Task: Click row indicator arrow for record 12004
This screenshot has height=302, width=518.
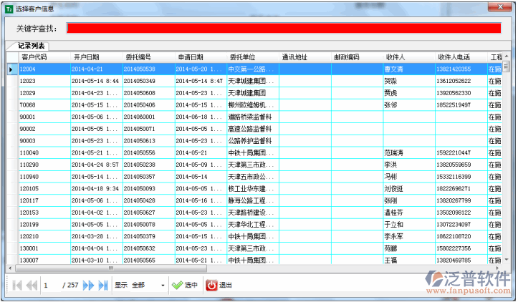Action: 11,69
